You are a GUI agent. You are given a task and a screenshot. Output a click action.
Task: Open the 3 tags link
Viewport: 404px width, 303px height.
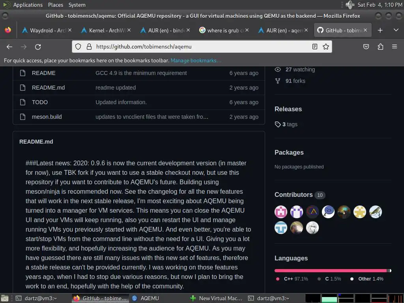click(286, 124)
